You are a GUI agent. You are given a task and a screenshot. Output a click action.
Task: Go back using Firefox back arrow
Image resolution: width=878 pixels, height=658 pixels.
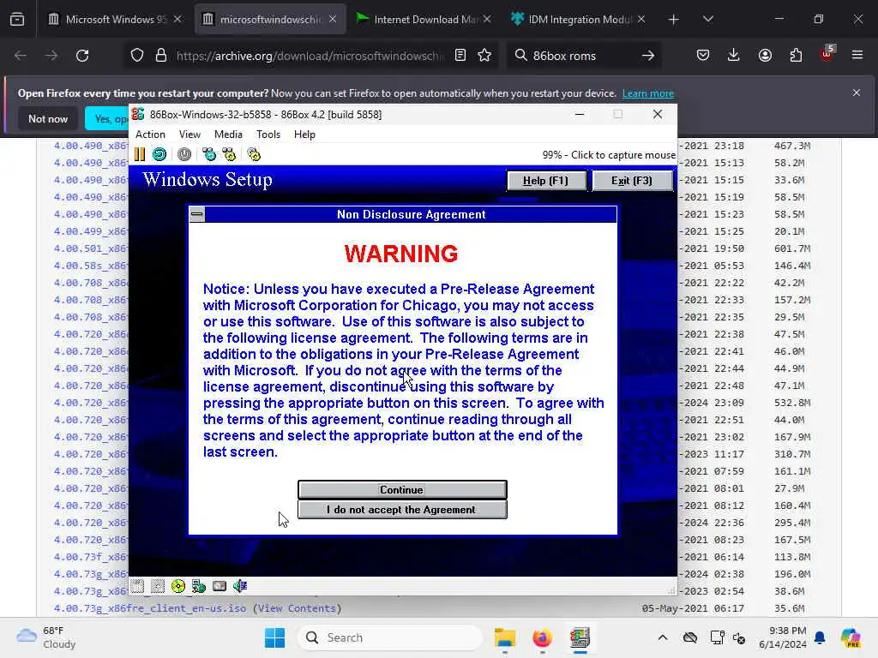pos(21,56)
